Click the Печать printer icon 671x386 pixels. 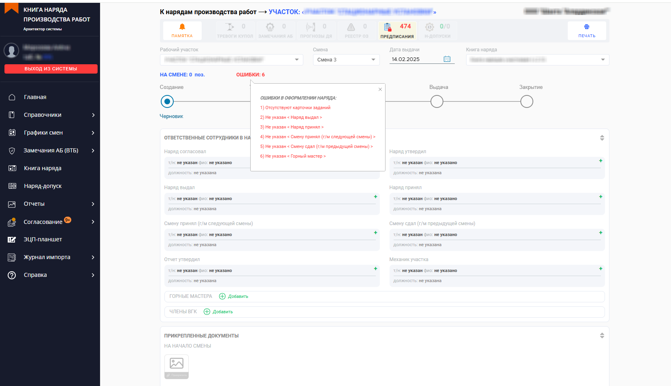pyautogui.click(x=586, y=30)
